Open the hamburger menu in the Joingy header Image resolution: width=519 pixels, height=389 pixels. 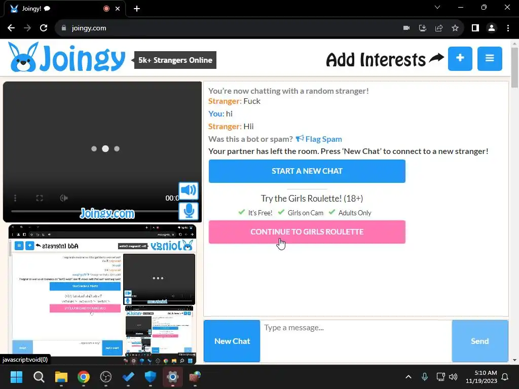click(x=490, y=59)
